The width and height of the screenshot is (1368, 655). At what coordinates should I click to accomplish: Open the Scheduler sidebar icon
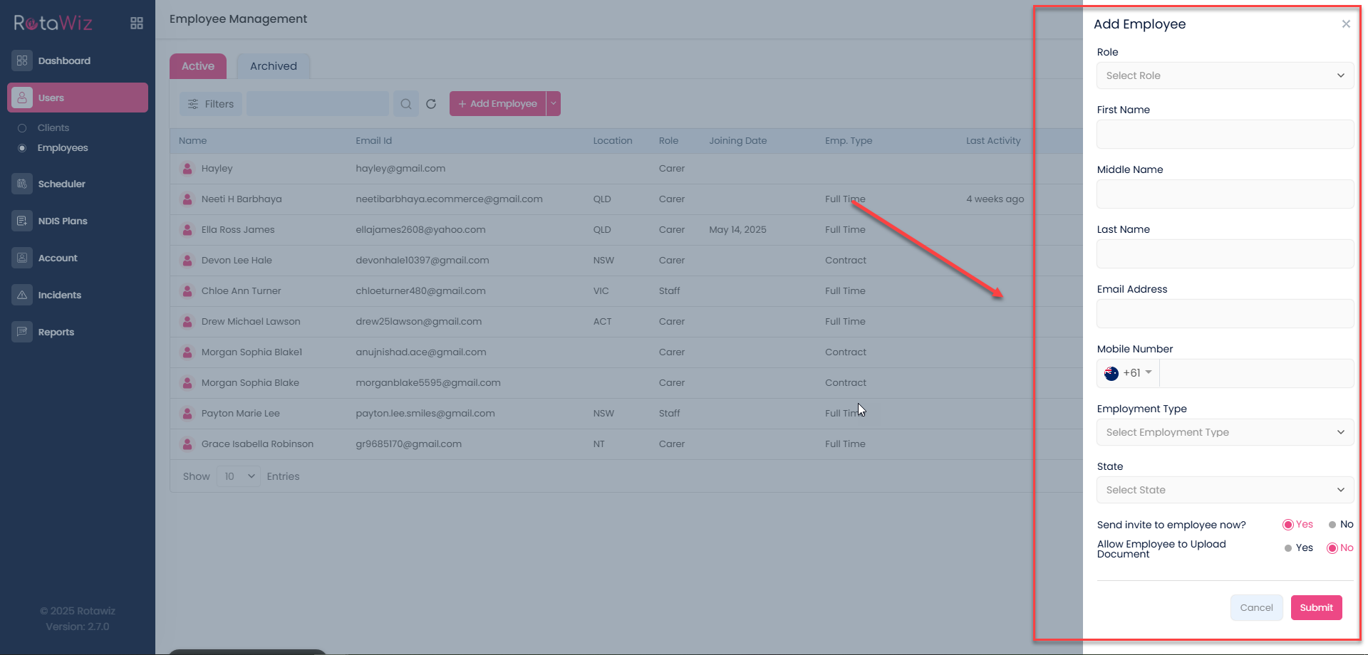coord(22,184)
